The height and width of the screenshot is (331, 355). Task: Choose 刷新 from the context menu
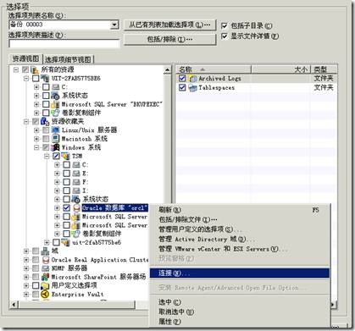tap(240, 210)
